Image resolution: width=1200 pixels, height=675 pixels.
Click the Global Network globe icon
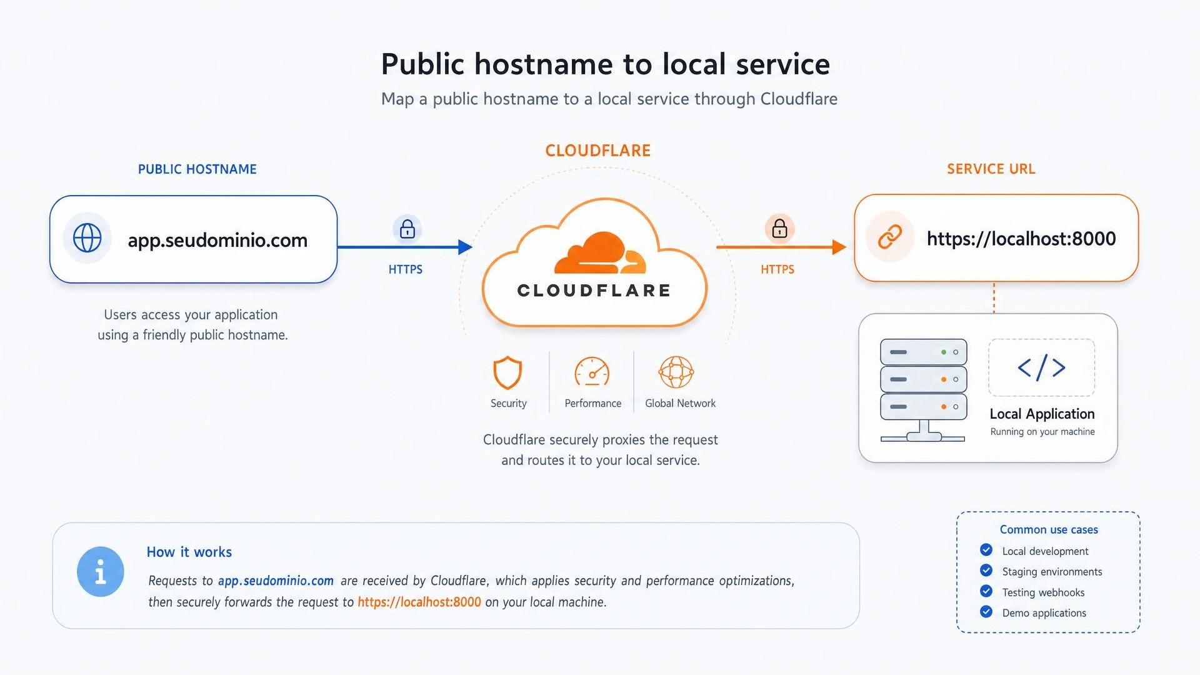tap(676, 372)
